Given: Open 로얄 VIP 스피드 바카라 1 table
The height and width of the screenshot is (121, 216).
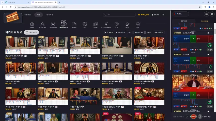Looking at the screenshot, I should tap(21, 45).
